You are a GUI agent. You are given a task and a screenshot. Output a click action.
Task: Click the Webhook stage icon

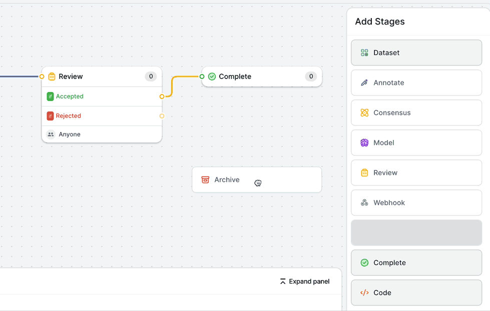coord(364,202)
